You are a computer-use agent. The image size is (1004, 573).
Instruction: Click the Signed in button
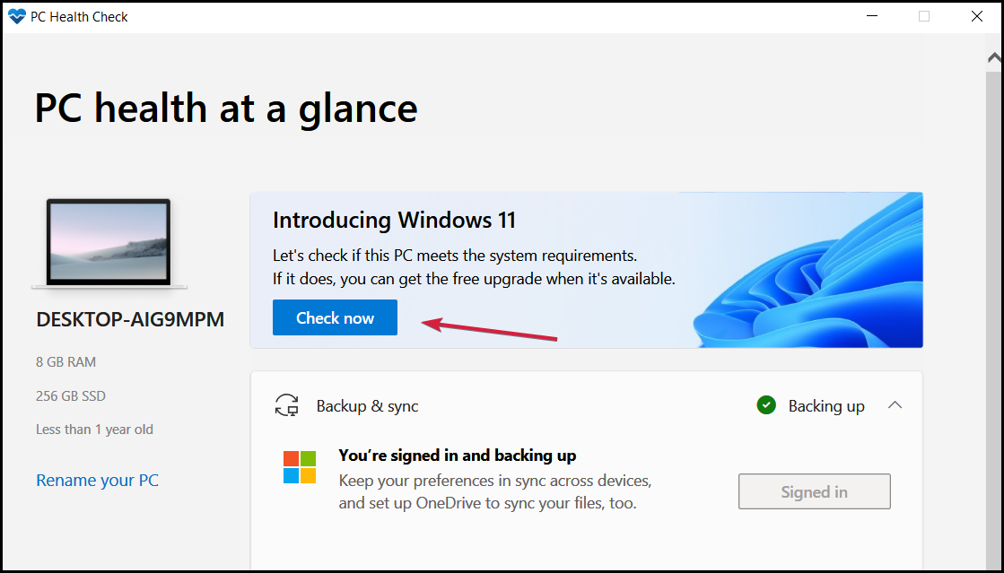(x=814, y=492)
